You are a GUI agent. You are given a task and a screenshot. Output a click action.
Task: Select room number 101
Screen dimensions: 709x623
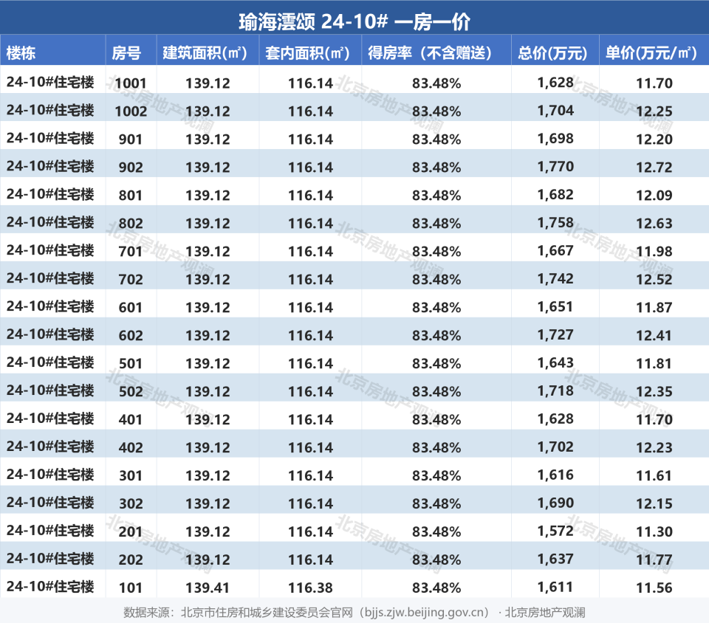coord(131,588)
